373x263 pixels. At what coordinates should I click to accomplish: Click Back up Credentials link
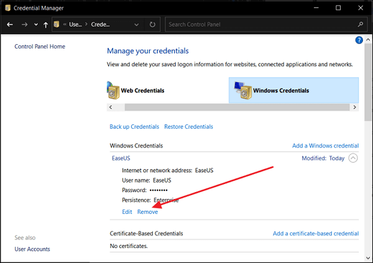134,127
